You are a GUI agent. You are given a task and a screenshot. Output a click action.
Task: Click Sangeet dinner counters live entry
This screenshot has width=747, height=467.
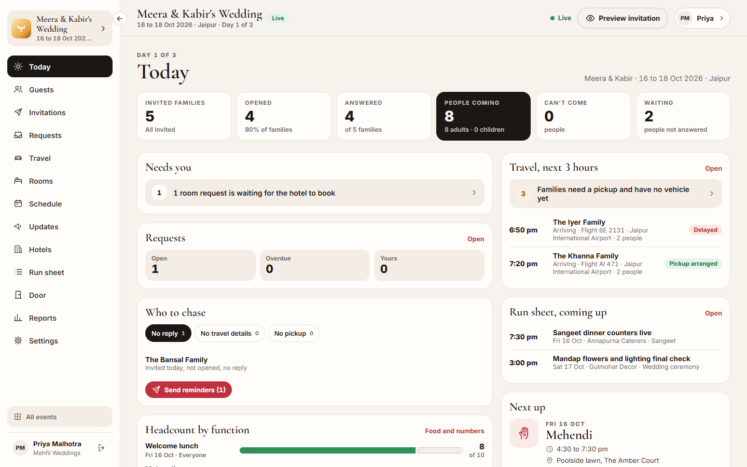pyautogui.click(x=616, y=336)
